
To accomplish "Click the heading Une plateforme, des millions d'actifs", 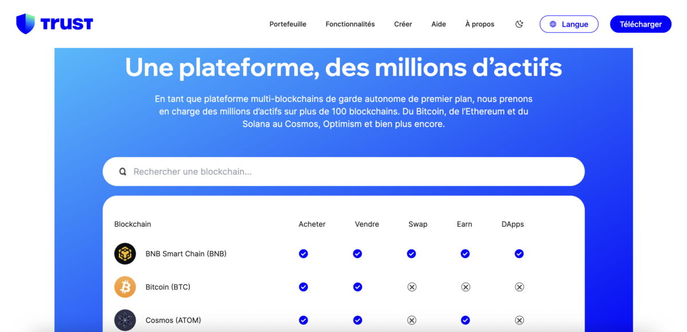I will tap(343, 68).
